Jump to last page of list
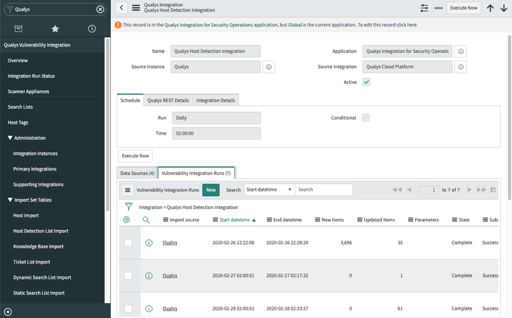Image resolution: width=512 pixels, height=318 pixels. pyautogui.click(x=481, y=190)
